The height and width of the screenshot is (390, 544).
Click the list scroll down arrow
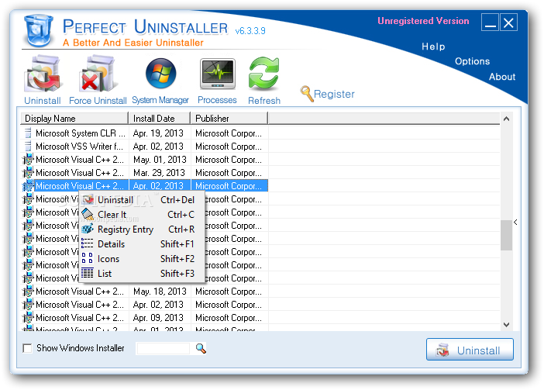[x=506, y=325]
